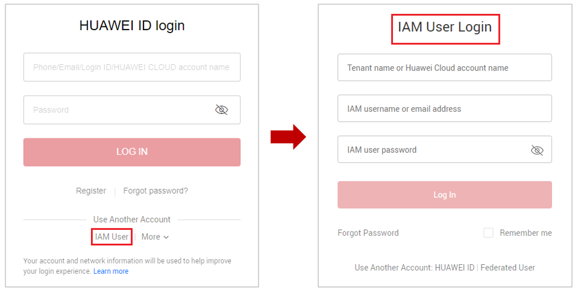Show IAM user password via eye icon
The image size is (578, 293).
pos(537,150)
